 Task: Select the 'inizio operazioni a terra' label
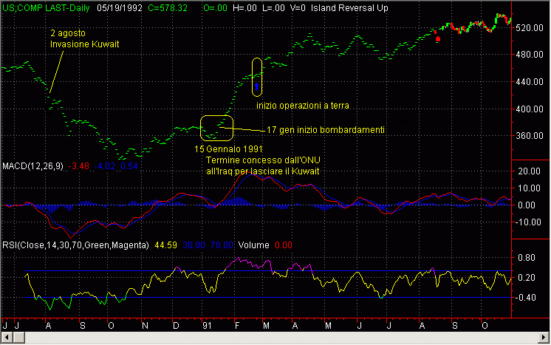302,106
